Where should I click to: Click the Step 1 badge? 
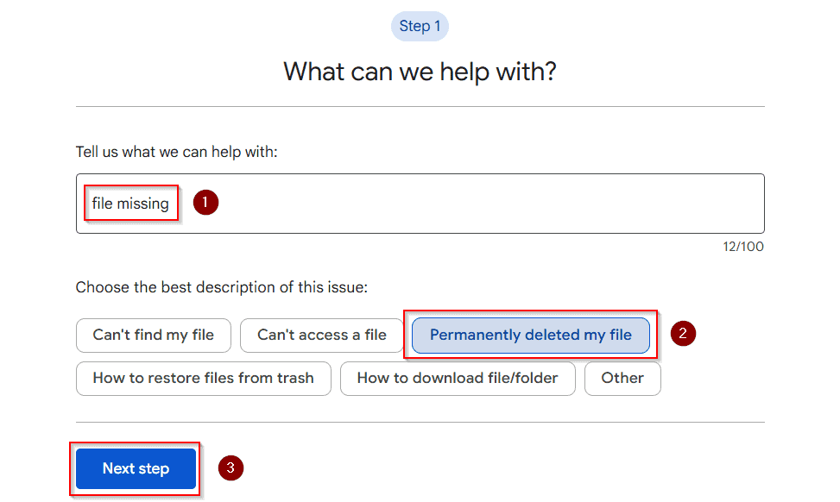(420, 26)
